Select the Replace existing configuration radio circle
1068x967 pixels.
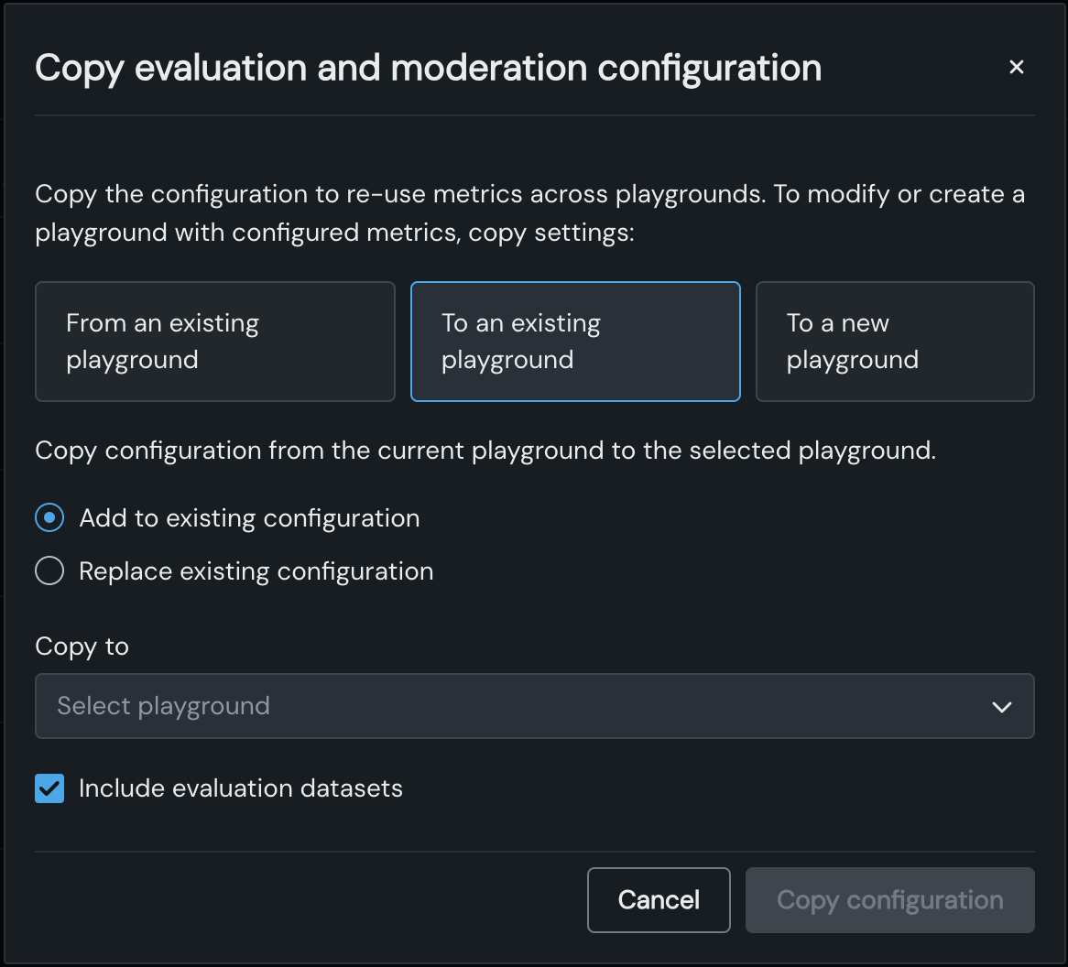point(49,571)
